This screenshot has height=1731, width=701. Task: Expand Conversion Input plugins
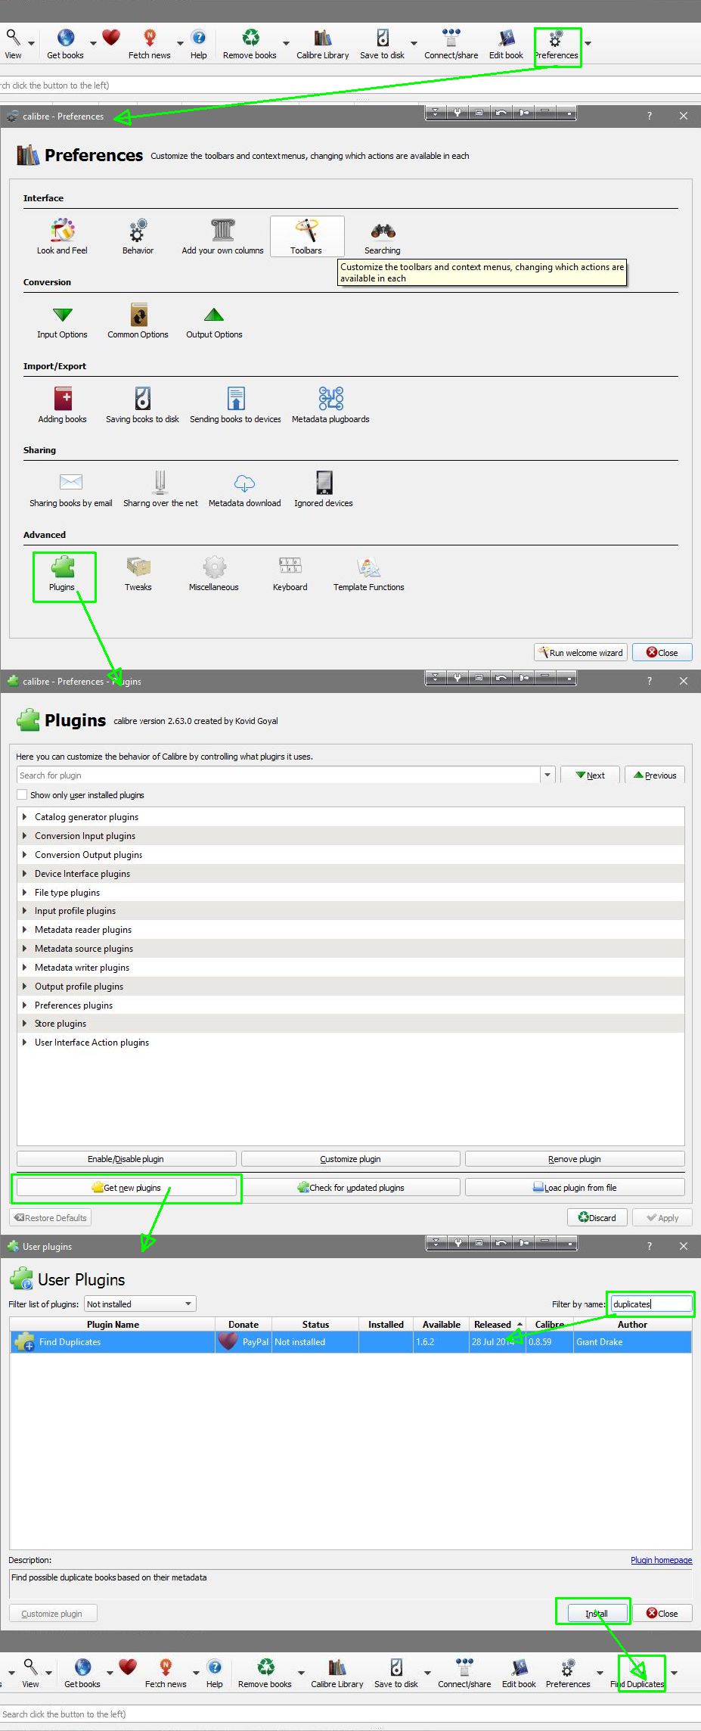pyautogui.click(x=25, y=836)
